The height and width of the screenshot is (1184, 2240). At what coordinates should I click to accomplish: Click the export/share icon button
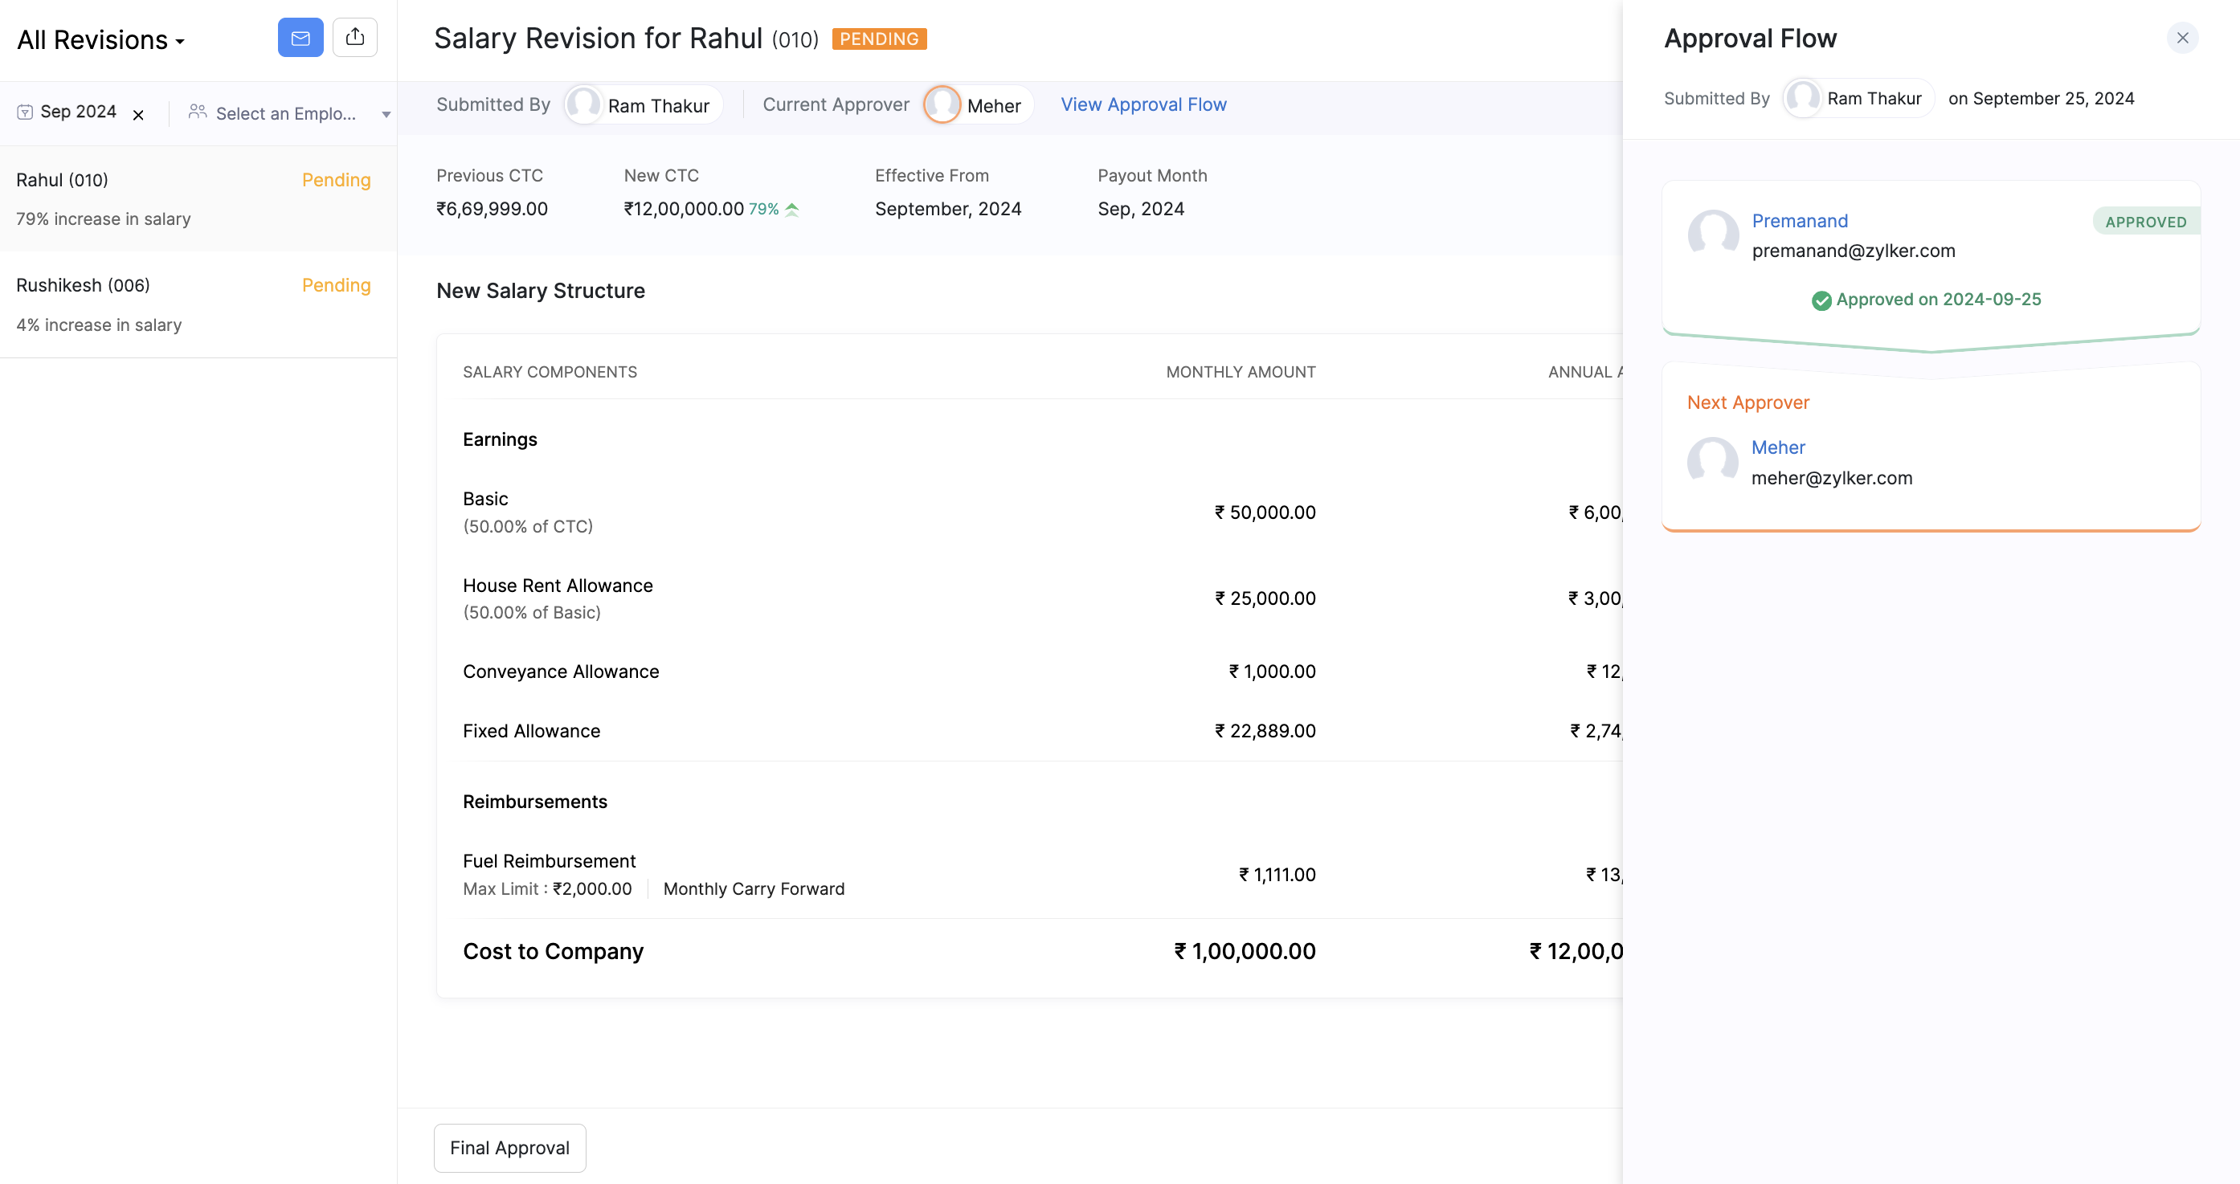[x=355, y=38]
